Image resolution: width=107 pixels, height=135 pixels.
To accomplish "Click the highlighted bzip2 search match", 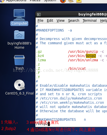I will (91, 56).
